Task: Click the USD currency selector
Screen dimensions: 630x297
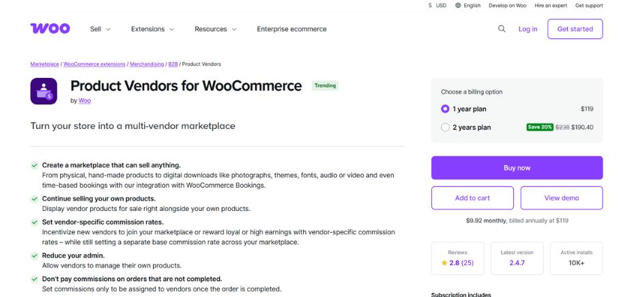Action: click(437, 5)
